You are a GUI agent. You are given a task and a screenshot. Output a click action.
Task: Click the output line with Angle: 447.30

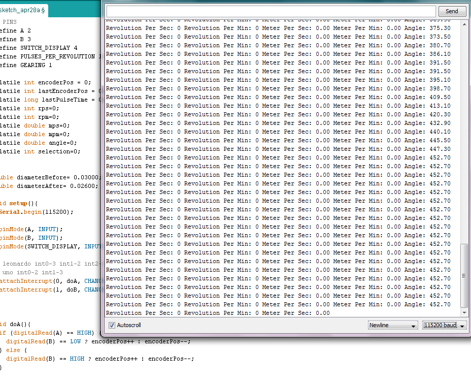(x=278, y=149)
